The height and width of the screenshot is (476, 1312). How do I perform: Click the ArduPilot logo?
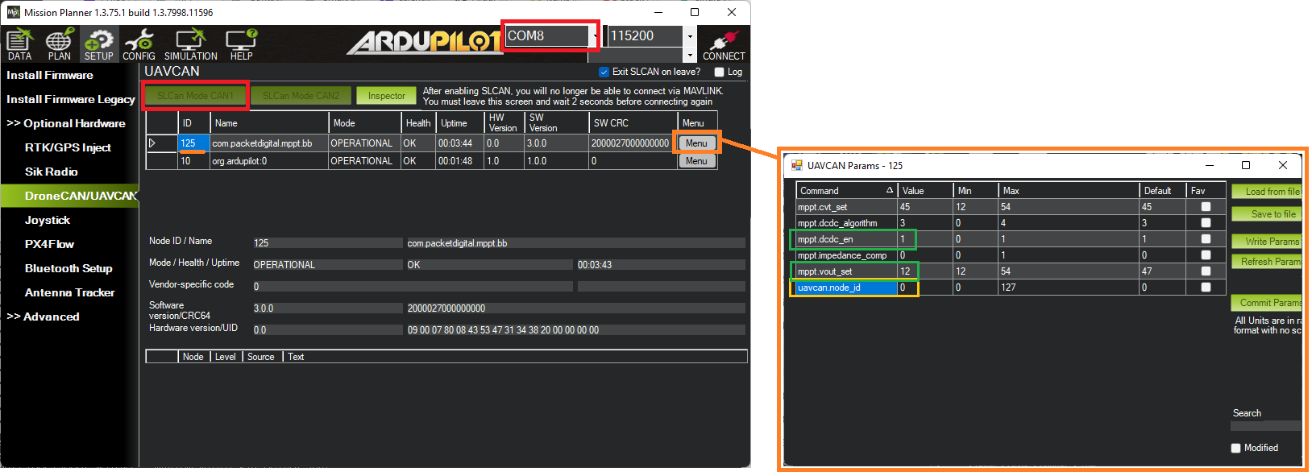tap(423, 42)
